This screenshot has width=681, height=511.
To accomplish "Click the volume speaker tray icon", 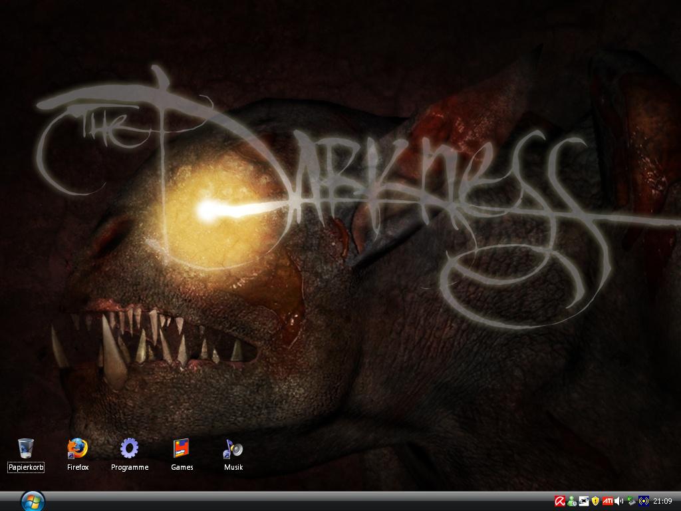I will pyautogui.click(x=619, y=502).
